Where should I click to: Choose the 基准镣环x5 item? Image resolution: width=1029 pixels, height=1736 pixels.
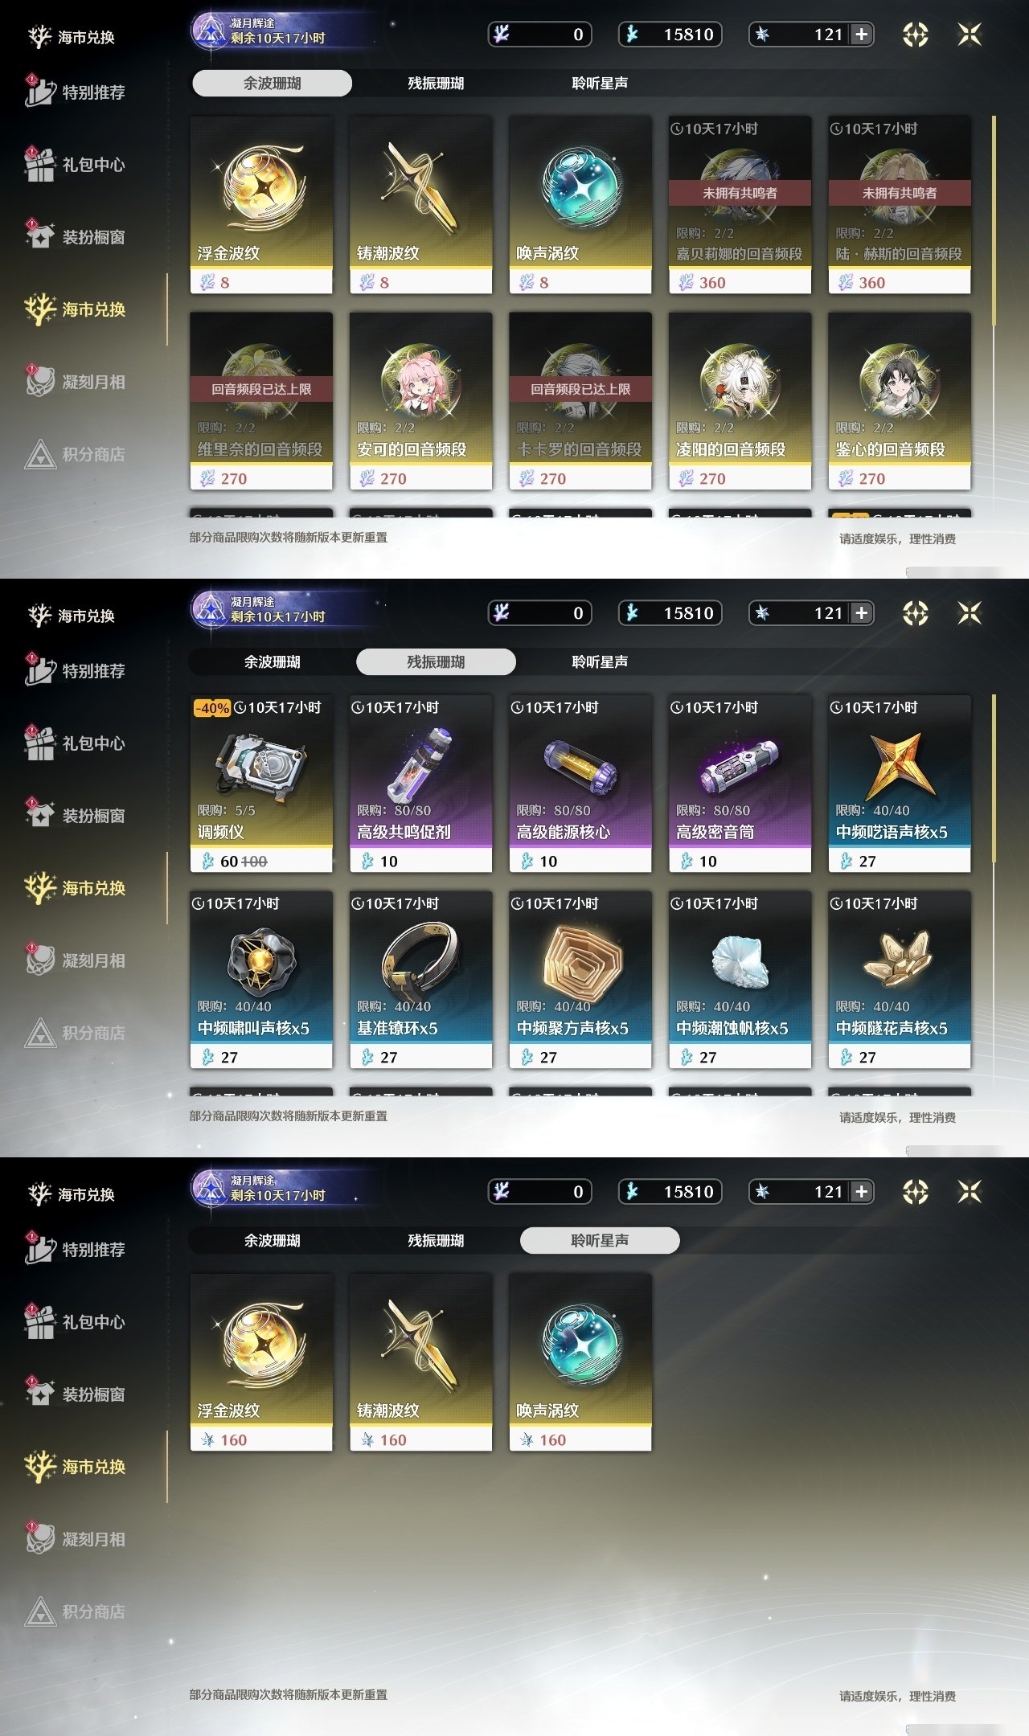point(420,980)
